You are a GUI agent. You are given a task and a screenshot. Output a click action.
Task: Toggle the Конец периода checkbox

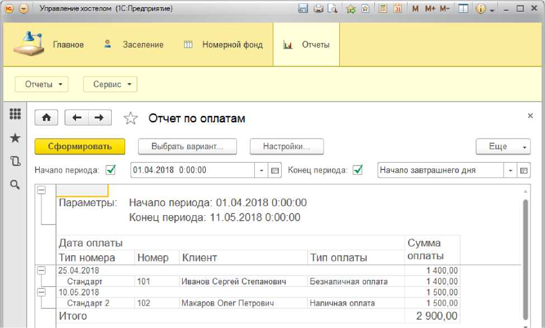(x=358, y=170)
